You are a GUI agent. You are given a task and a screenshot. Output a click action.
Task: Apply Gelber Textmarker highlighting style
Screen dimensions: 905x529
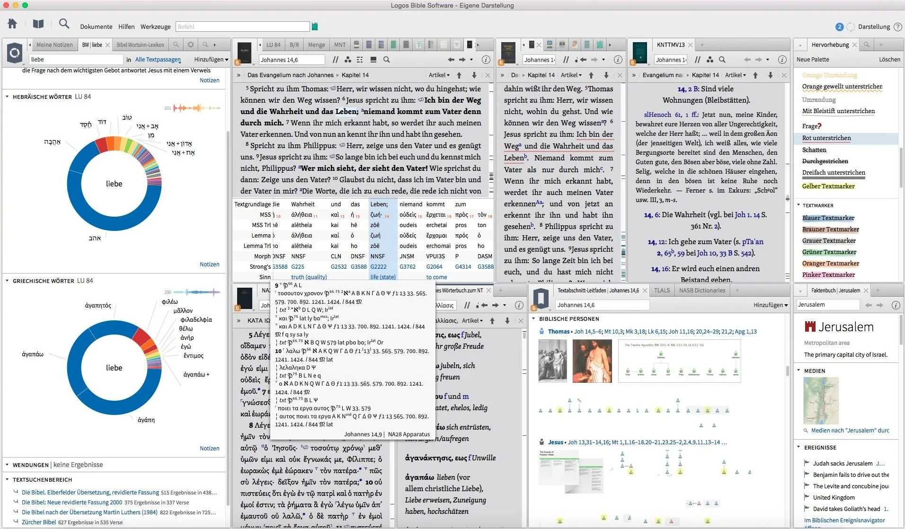[828, 186]
